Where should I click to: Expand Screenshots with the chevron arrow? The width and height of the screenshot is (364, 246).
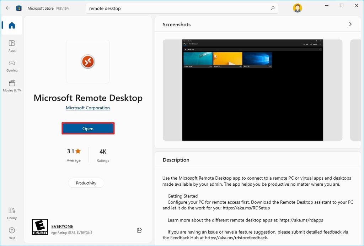pyautogui.click(x=350, y=24)
